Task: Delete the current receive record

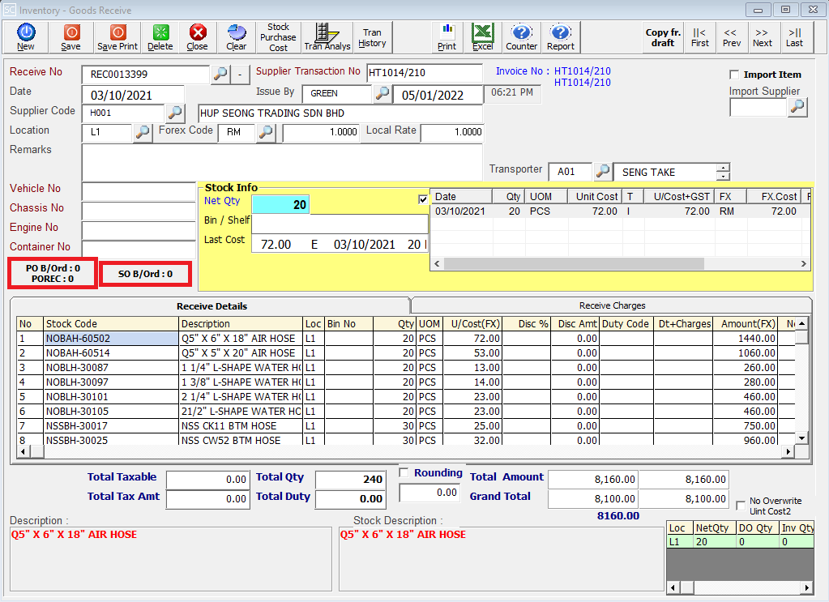Action: click(160, 37)
